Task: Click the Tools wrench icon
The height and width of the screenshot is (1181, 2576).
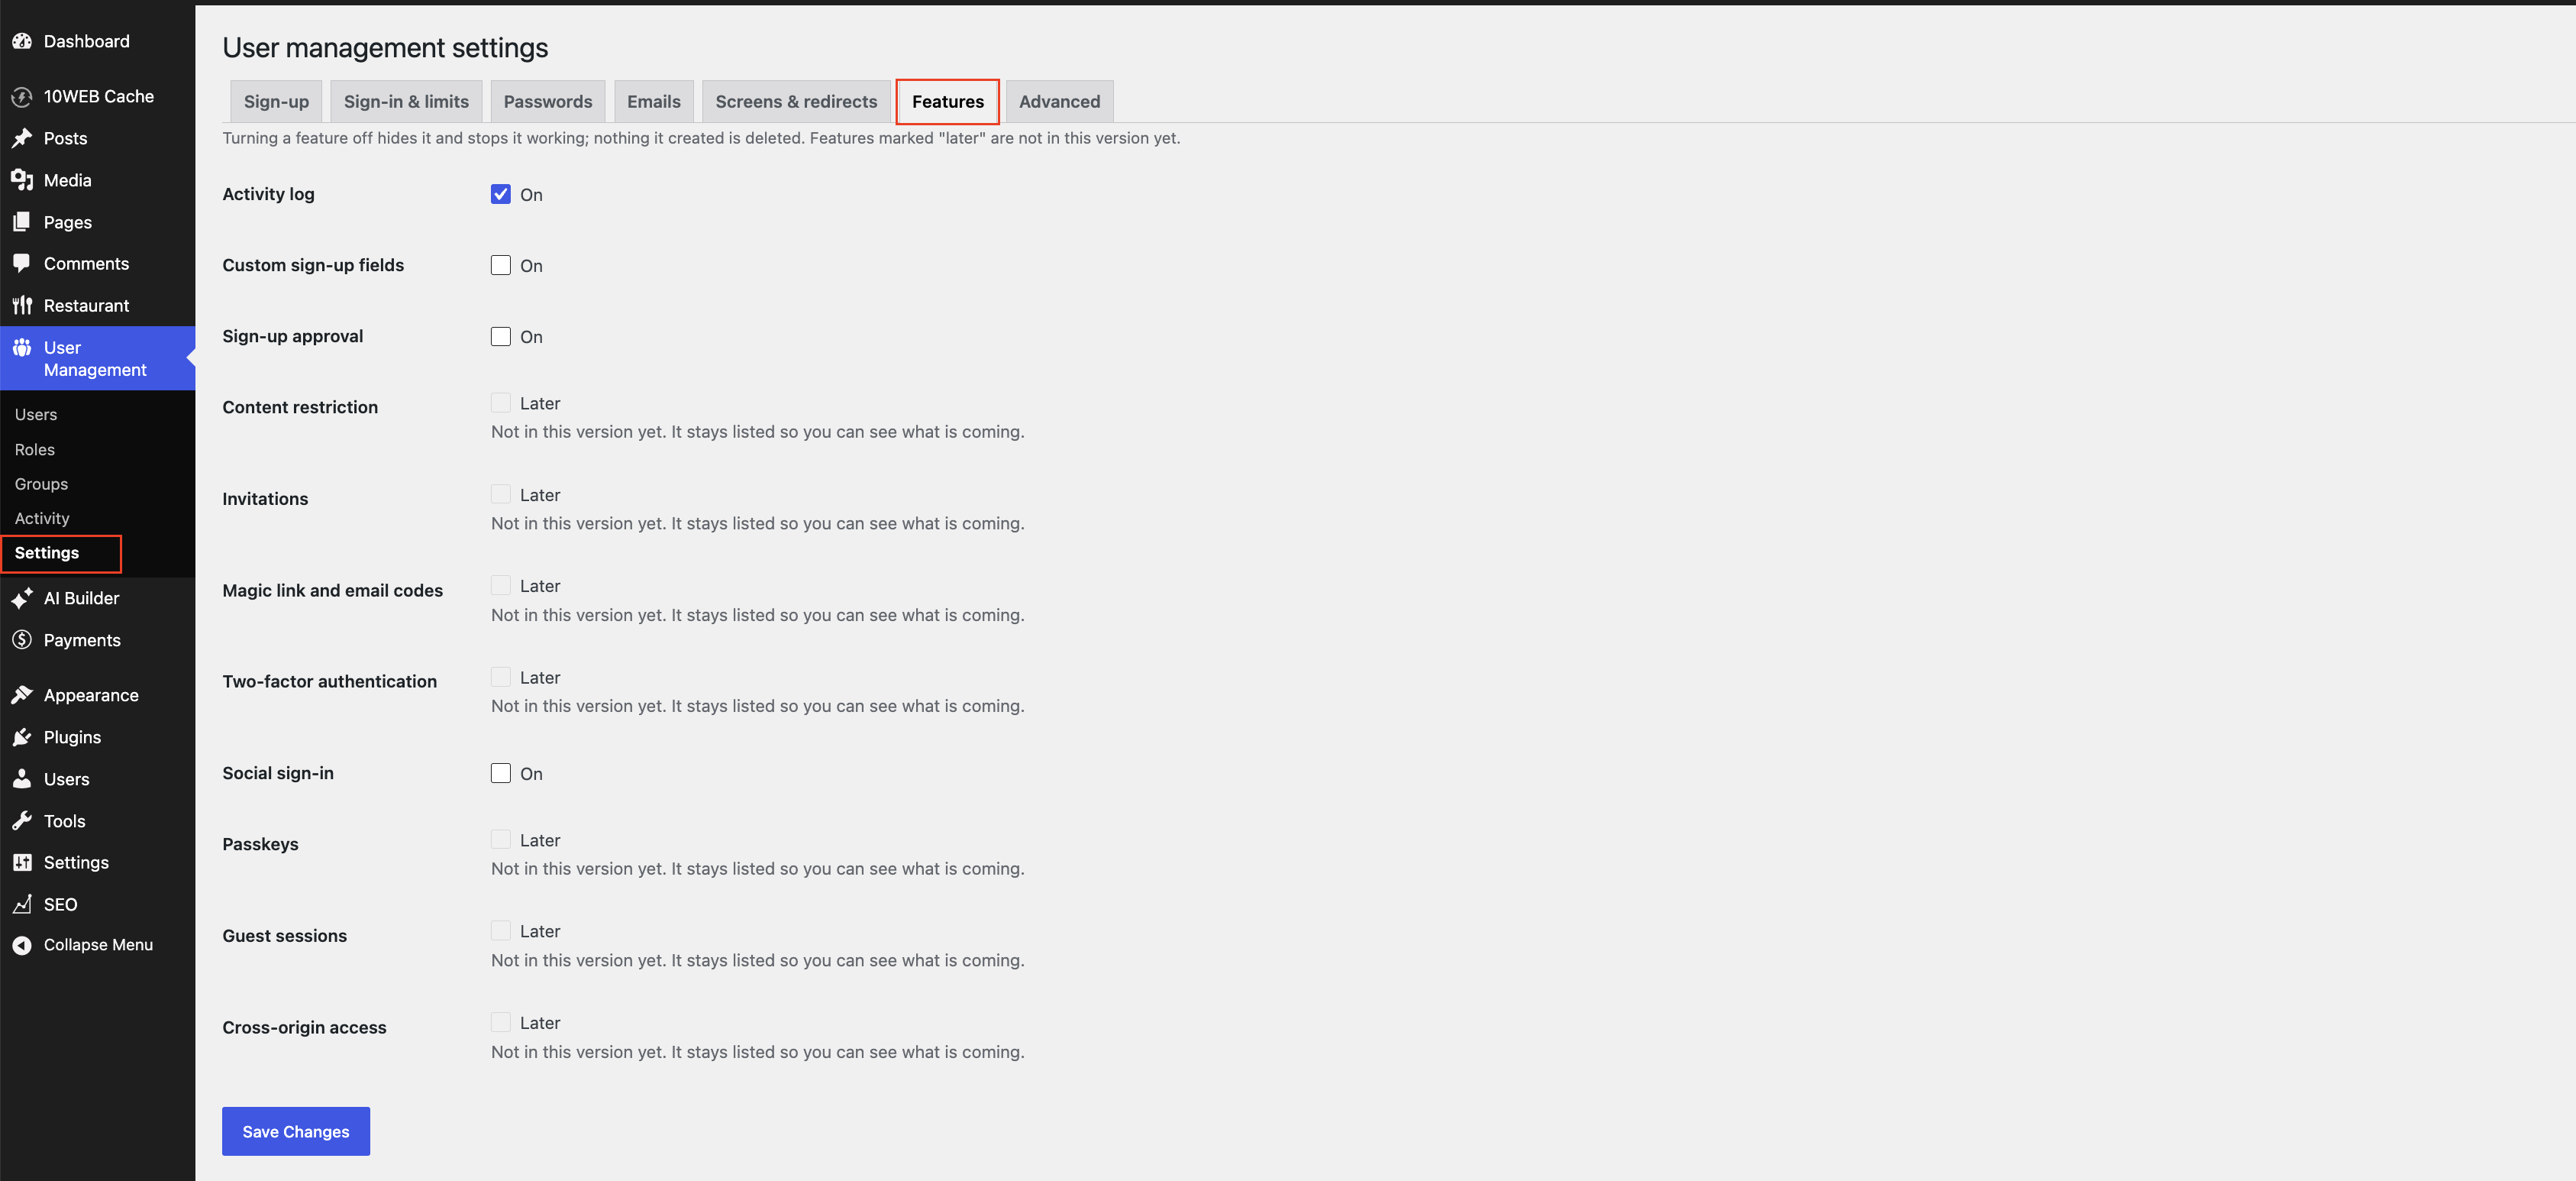Action: tap(22, 820)
